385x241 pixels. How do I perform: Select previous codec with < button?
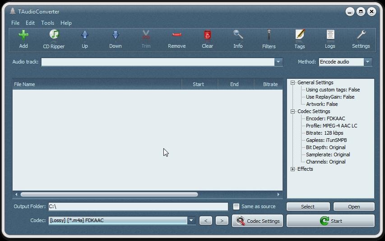tap(206, 221)
